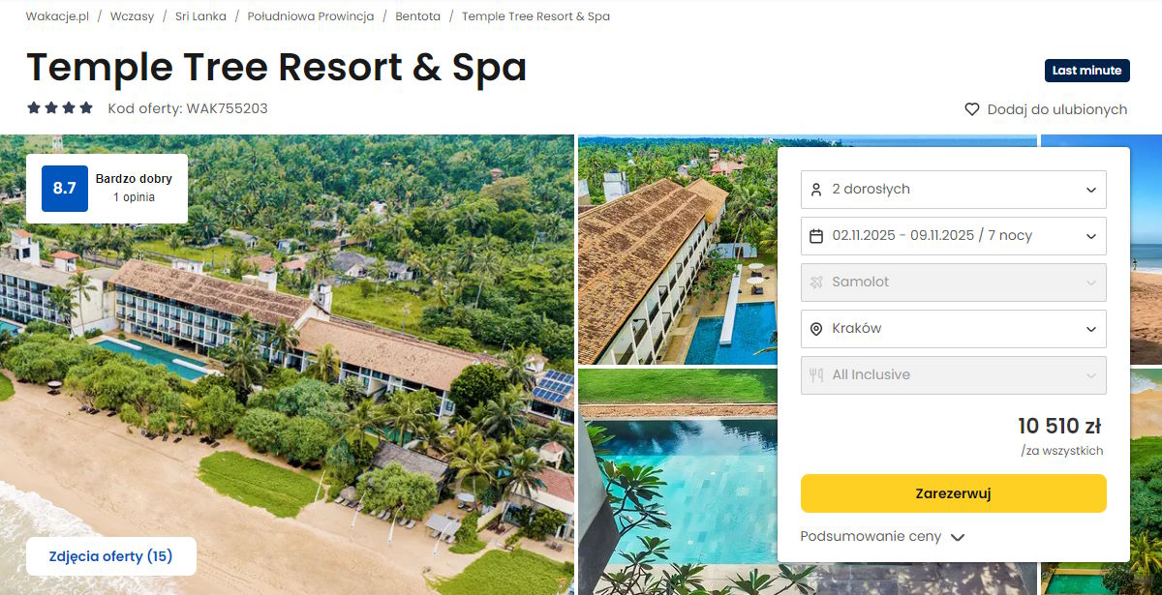Click the heart favorites icon
1162x595 pixels.
[x=972, y=109]
